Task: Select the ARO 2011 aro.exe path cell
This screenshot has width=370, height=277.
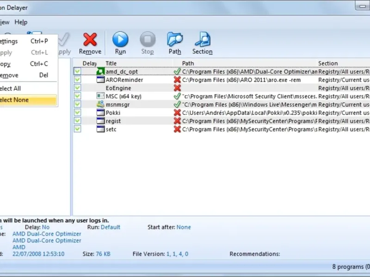Action: point(241,80)
